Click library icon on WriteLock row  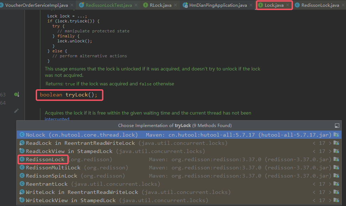point(336,192)
